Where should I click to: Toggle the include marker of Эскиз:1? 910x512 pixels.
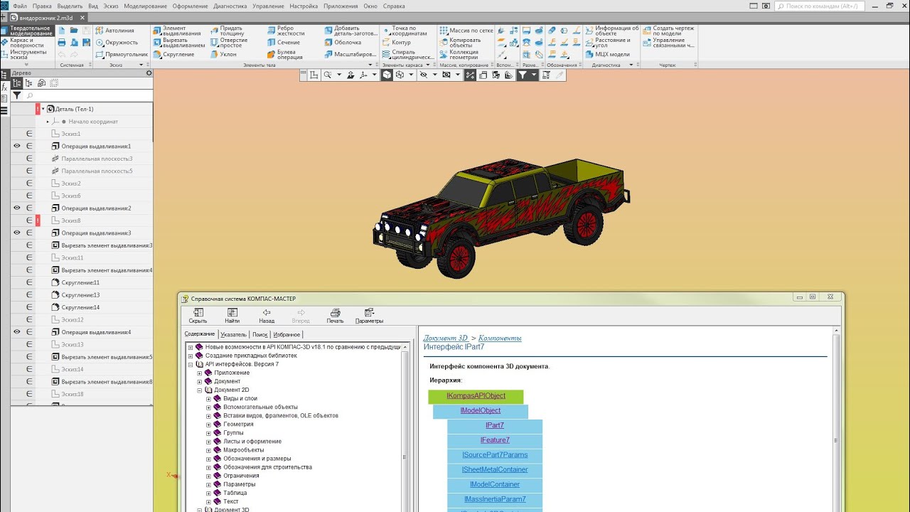pos(30,134)
